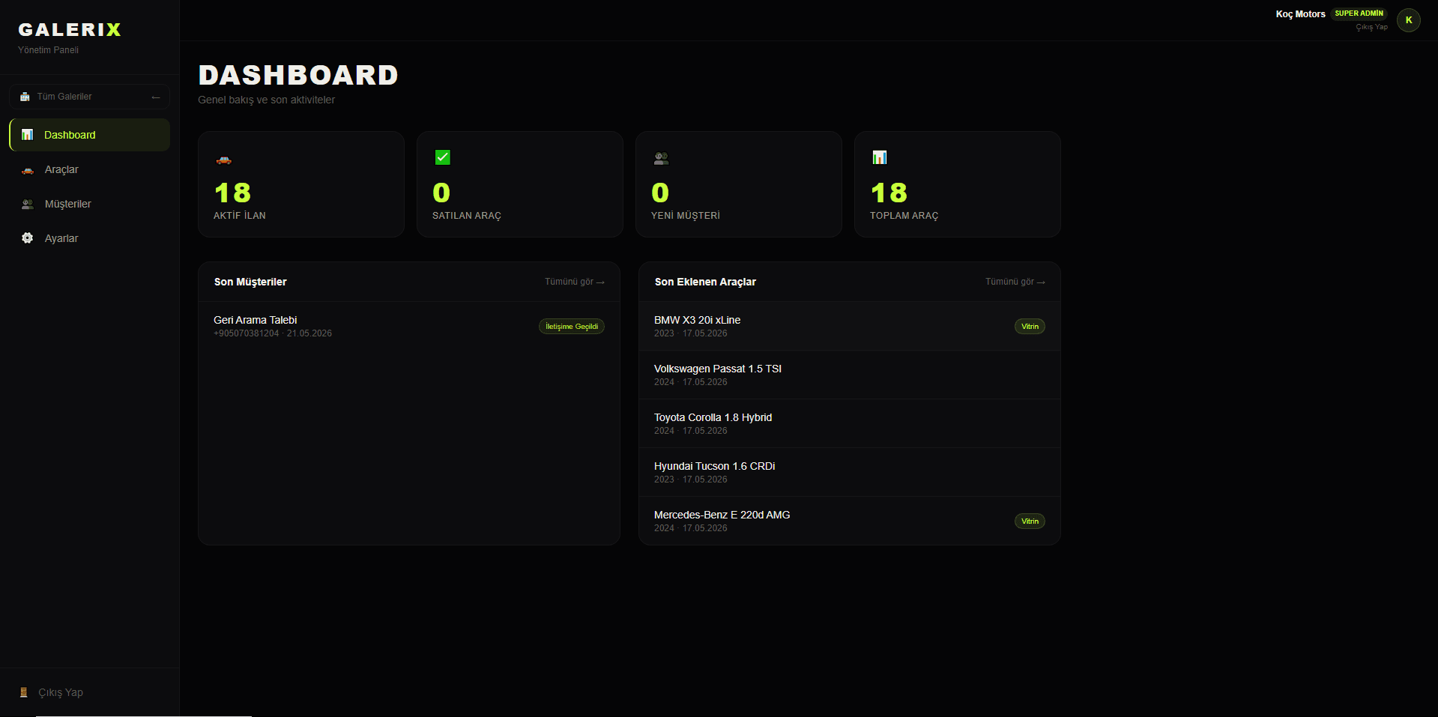1438x717 pixels.
Task: Click Tümünü gör in Son Eklenen Araçlar
Action: [x=1015, y=282]
